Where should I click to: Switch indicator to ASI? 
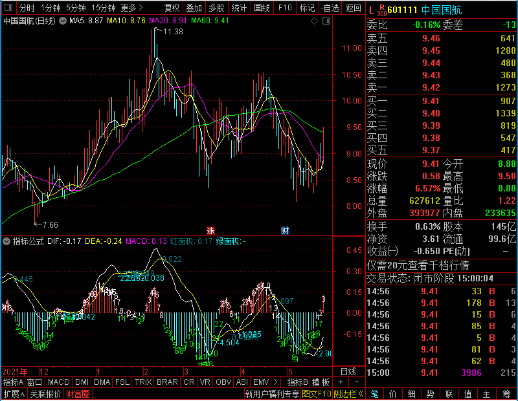[242, 382]
